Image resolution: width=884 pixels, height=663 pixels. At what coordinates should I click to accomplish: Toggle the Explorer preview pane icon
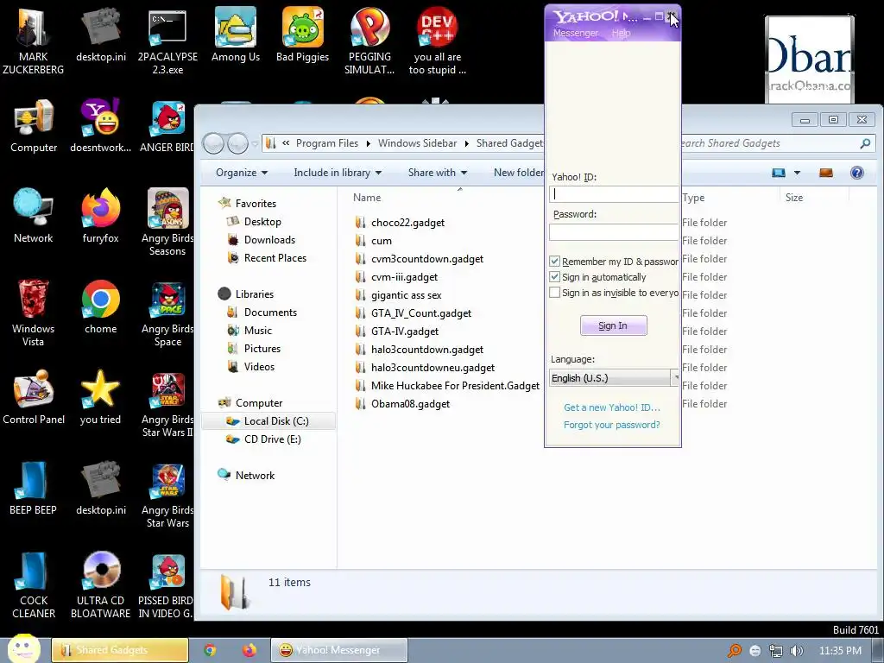tap(826, 173)
